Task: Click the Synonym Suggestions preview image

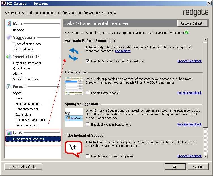Action: point(74,118)
